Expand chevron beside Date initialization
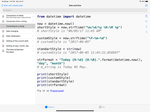Viewport: 150px width, 112px height. [x=33, y=36]
